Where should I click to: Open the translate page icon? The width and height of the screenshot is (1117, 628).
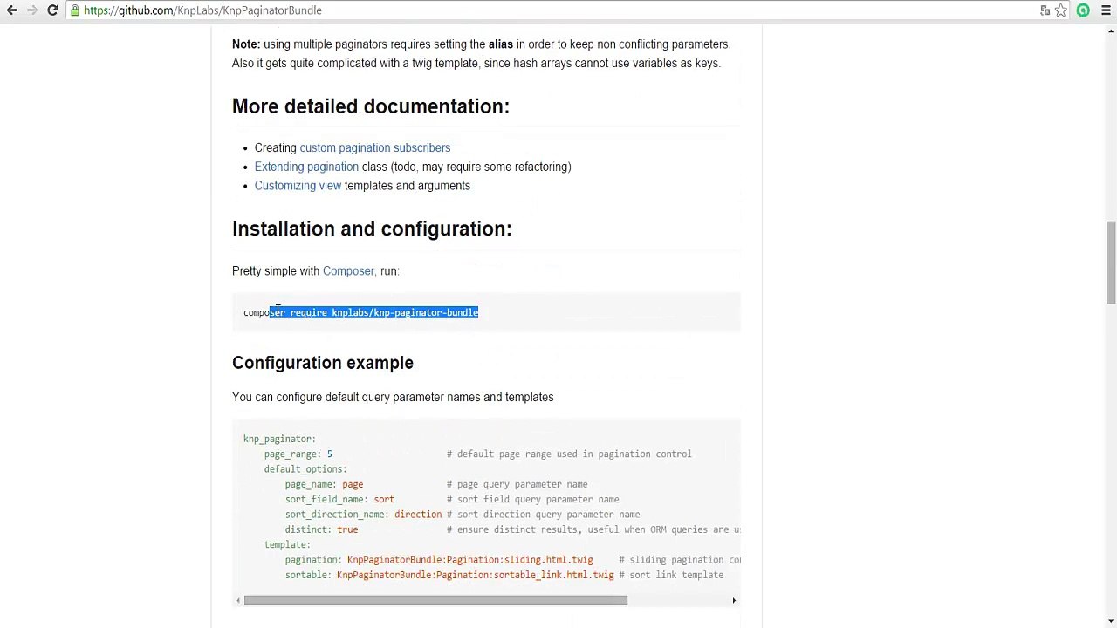pyautogui.click(x=1045, y=10)
